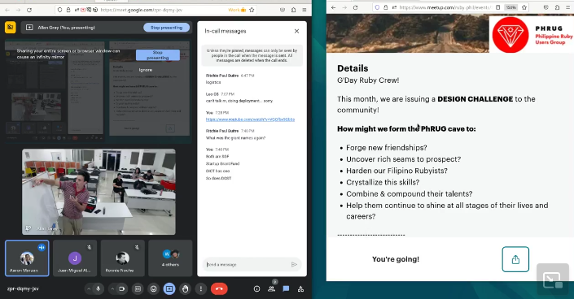Screen dimensions: 574x299
Task: Click the present screen icon
Action: [x=169, y=288]
